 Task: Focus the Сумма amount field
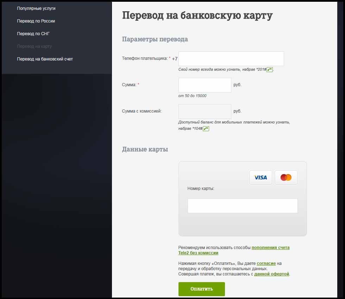[x=205, y=85]
